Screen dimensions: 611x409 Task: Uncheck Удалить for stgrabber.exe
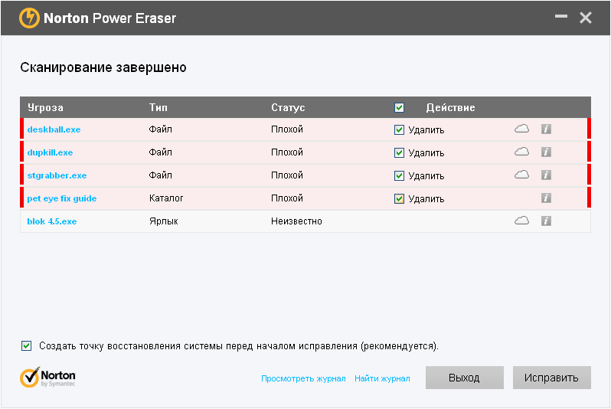click(x=399, y=176)
